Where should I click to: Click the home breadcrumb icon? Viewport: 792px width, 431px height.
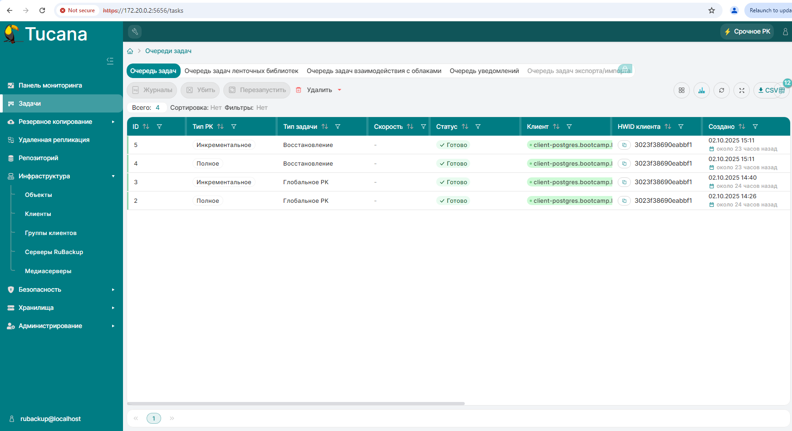130,51
